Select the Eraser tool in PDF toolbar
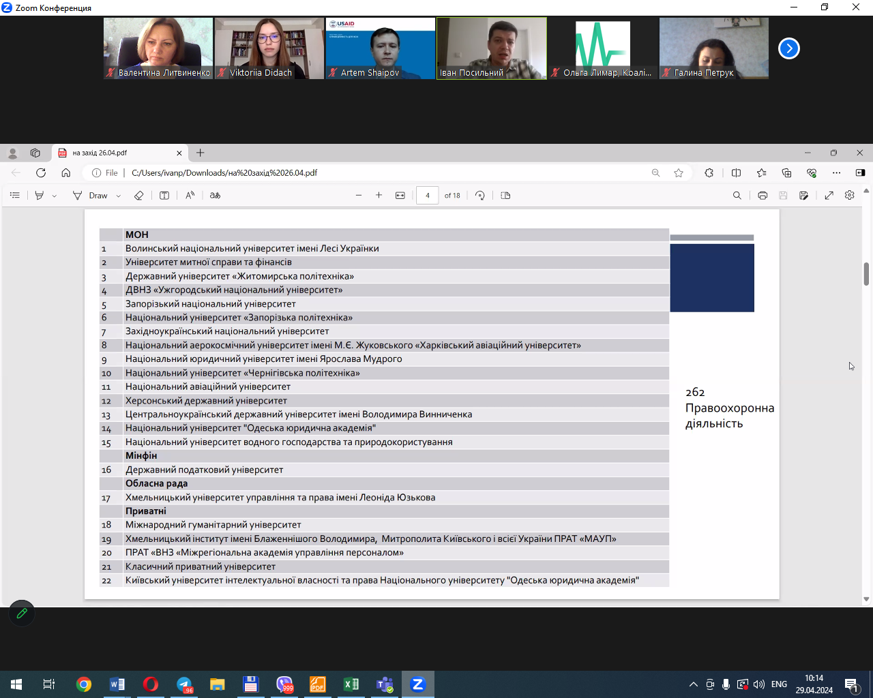873x698 pixels. pyautogui.click(x=138, y=196)
